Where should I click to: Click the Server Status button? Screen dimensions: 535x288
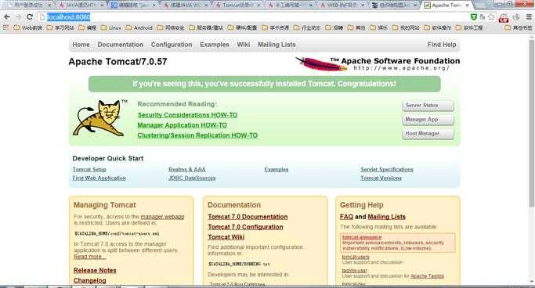click(x=428, y=106)
